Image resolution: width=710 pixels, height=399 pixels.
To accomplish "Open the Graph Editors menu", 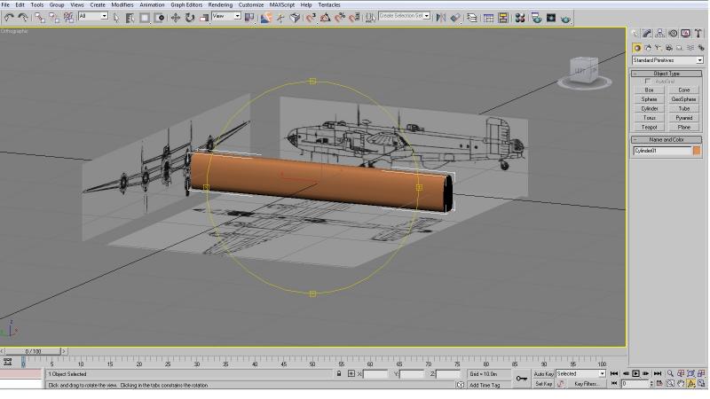I will pyautogui.click(x=186, y=5).
